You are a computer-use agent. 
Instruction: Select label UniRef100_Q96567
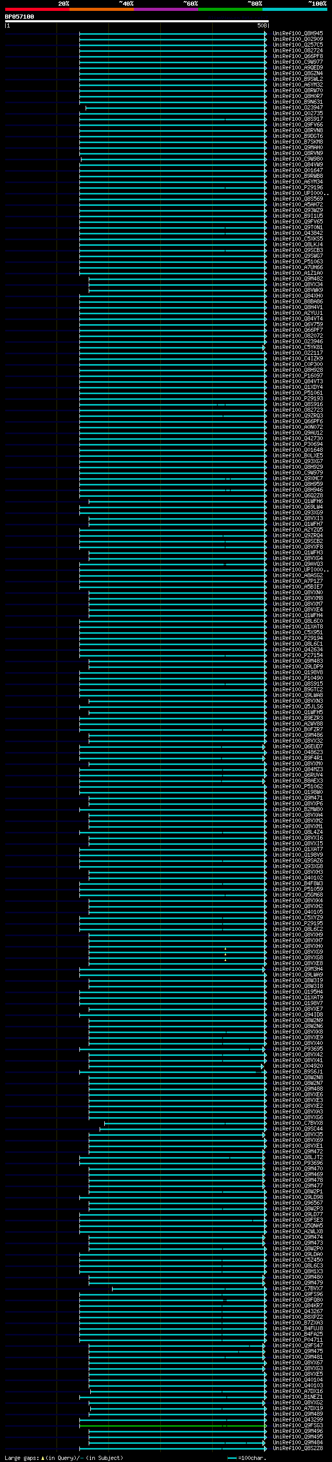pos(298,1203)
